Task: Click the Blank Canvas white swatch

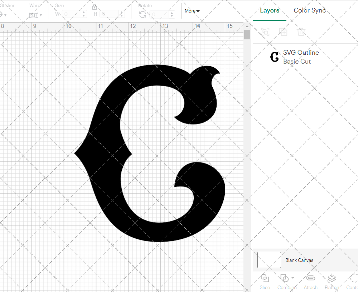Action: (x=269, y=260)
